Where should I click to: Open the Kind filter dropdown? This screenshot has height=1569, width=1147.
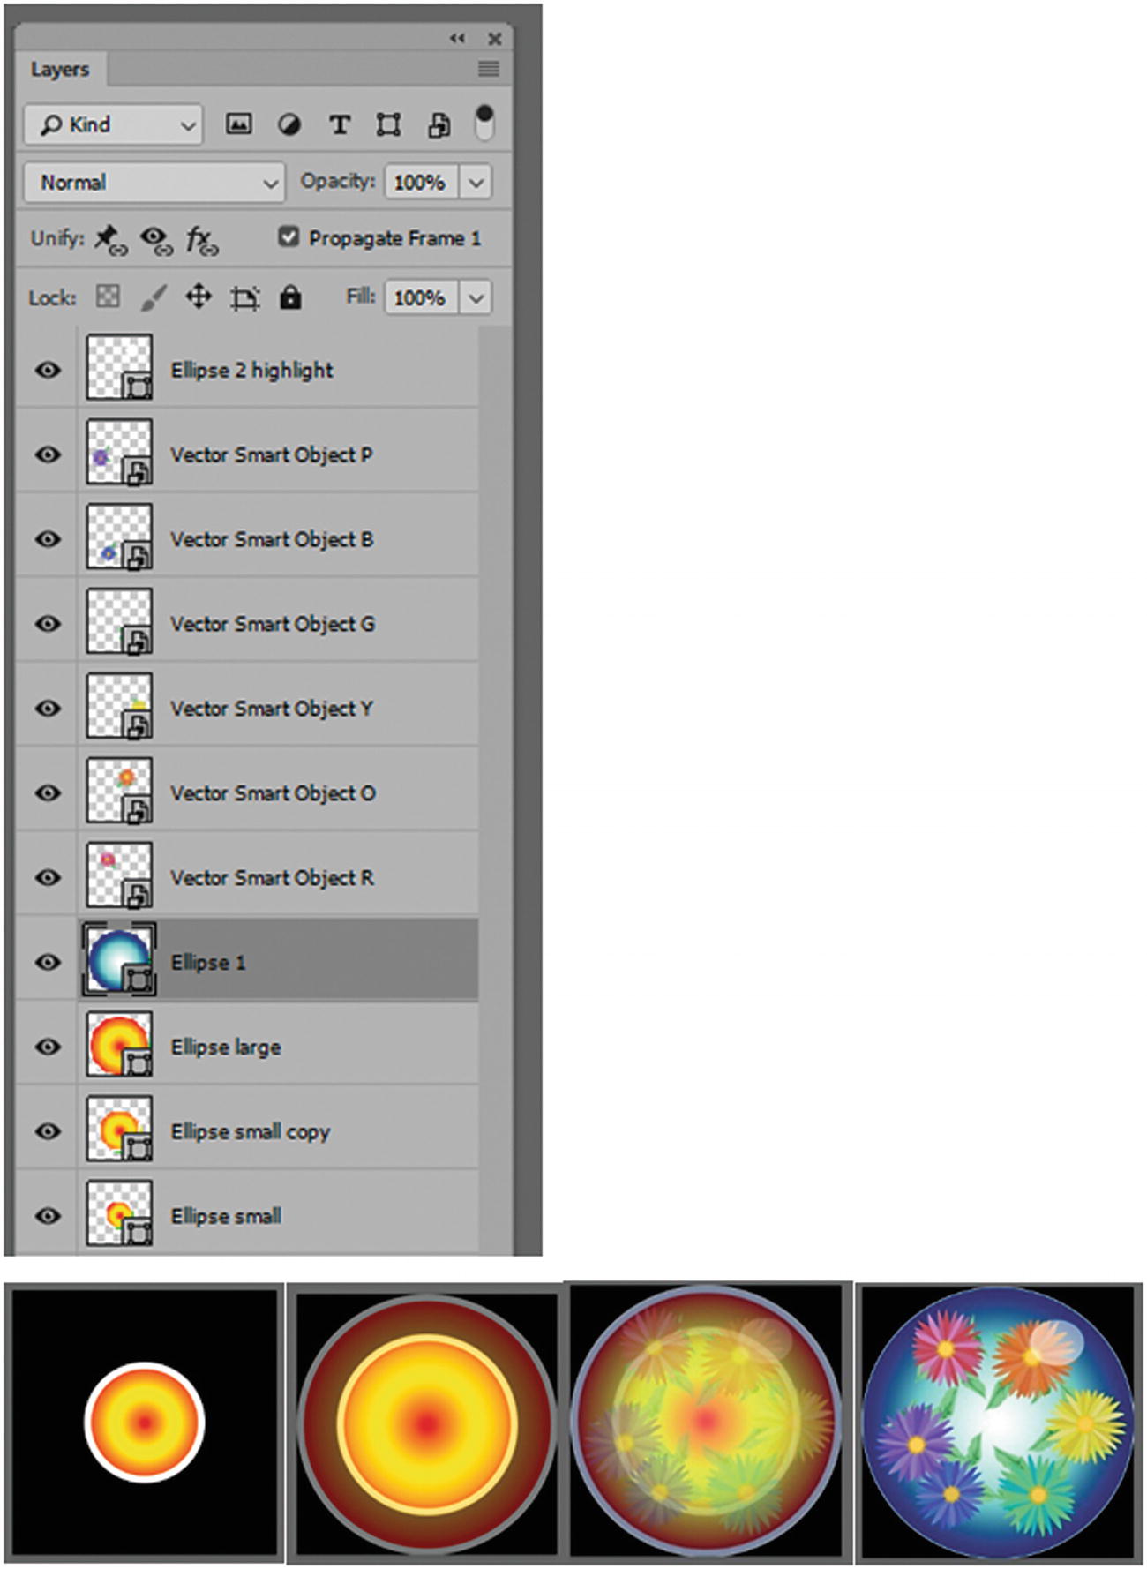(113, 125)
